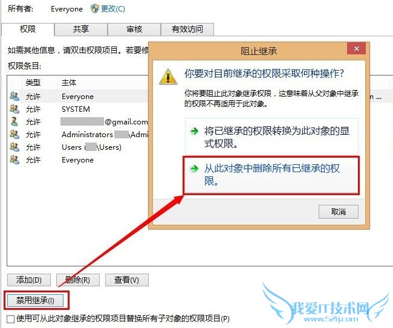Click the 禁用继承(I) button
Image resolution: width=393 pixels, height=328 pixels.
pos(35,300)
